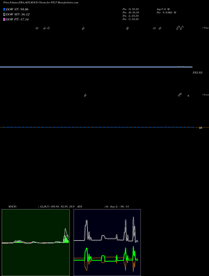Click the blue dashed volume line
Screen dimensions: 209x276
98,127
